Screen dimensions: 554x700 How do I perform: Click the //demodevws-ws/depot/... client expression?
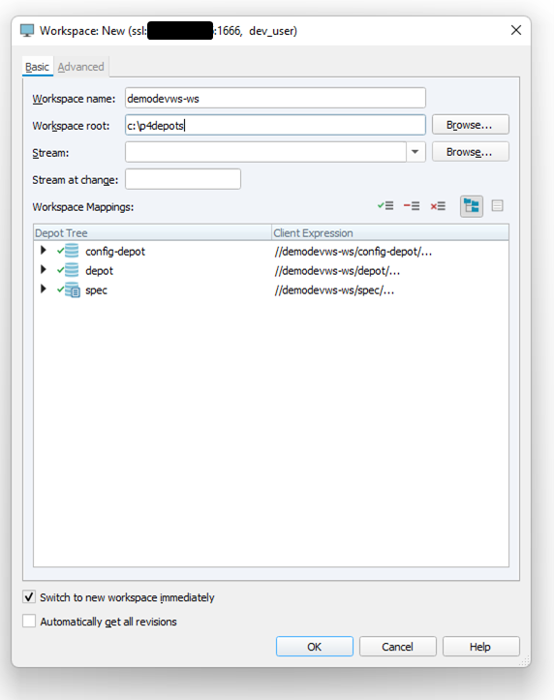(x=337, y=270)
